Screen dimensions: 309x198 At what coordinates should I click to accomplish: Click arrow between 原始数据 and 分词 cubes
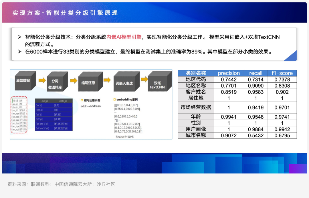pos(42,80)
